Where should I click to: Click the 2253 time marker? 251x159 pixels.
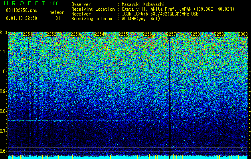click(x=75, y=34)
